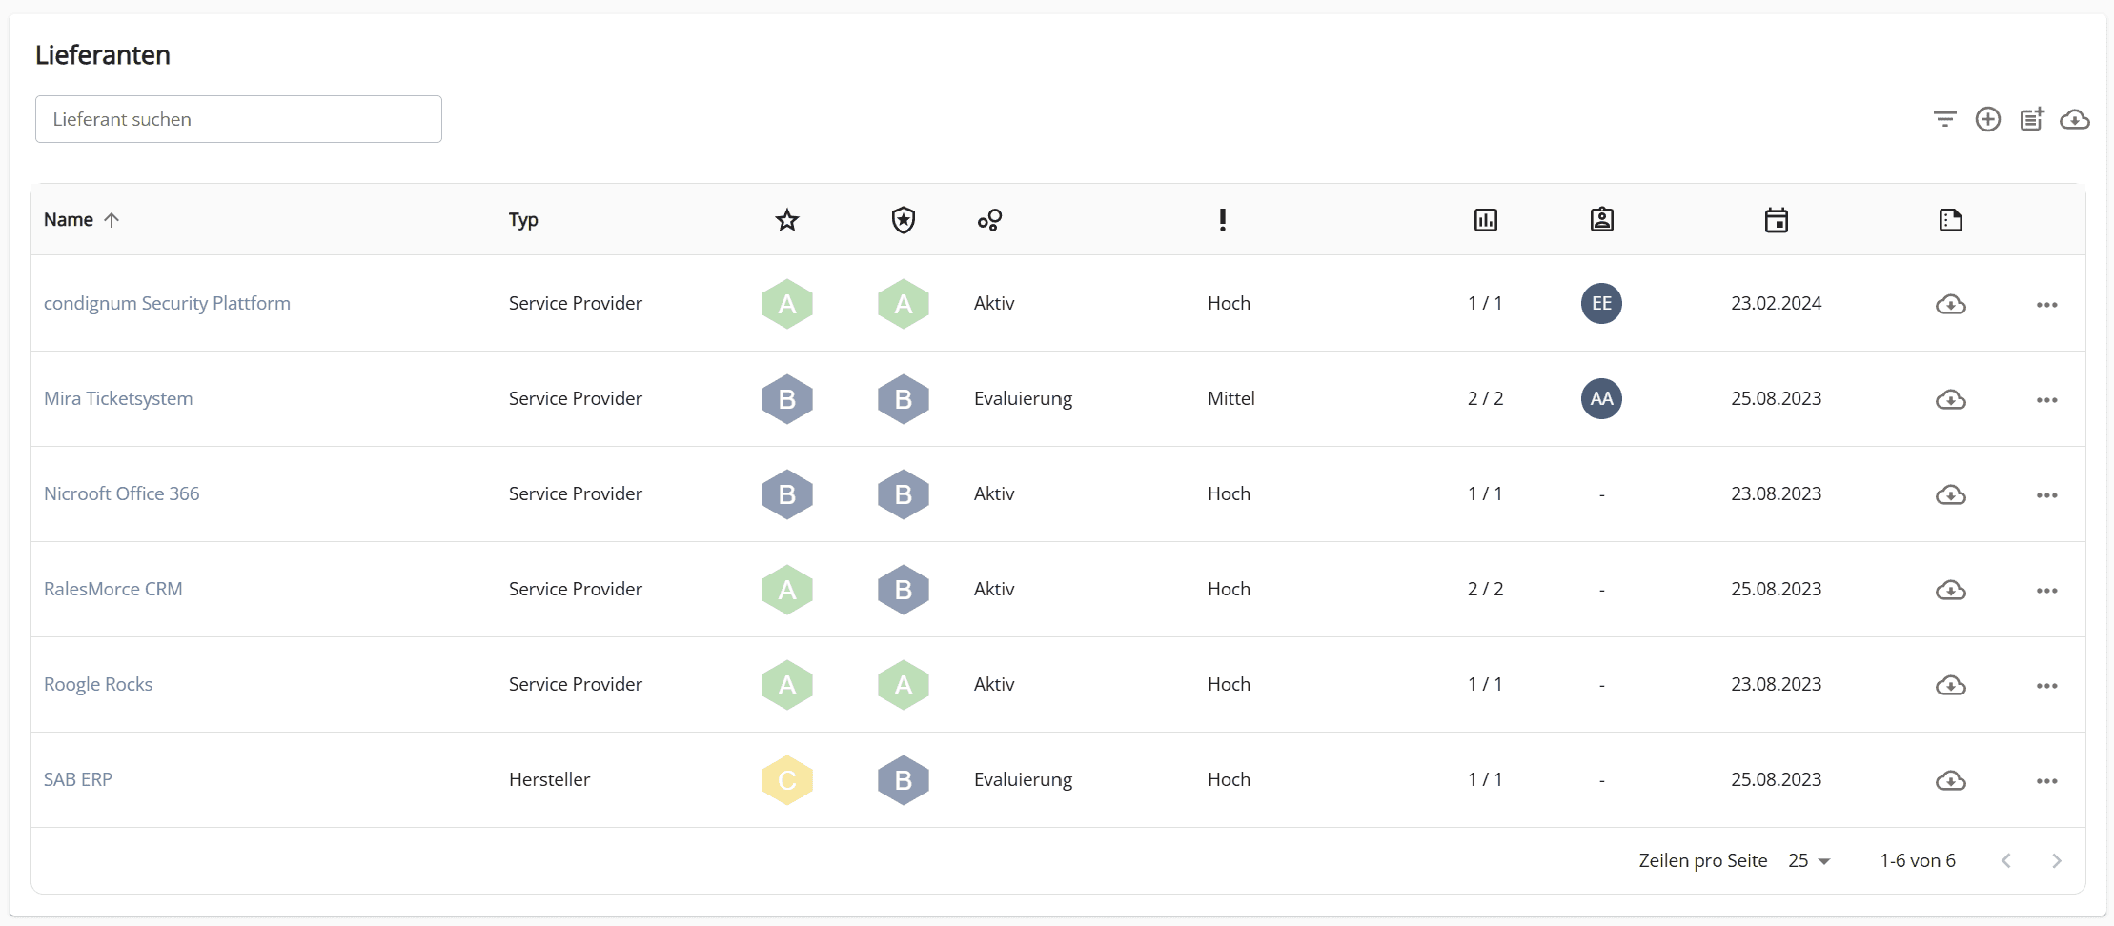Click the download icon in the Roogle Rocks row
Viewport: 2114px width, 926px height.
click(1951, 685)
